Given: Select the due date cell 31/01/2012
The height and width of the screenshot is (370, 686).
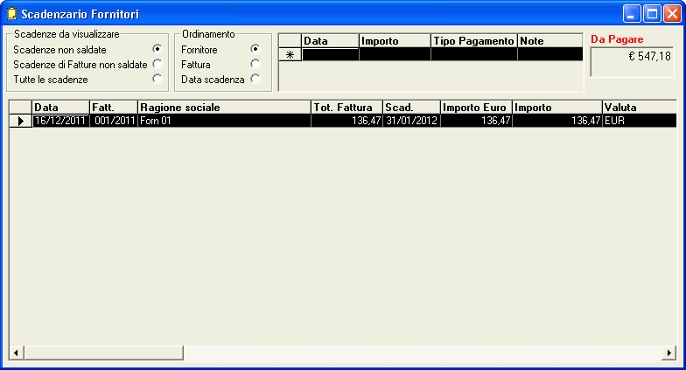Looking at the screenshot, I should 411,121.
